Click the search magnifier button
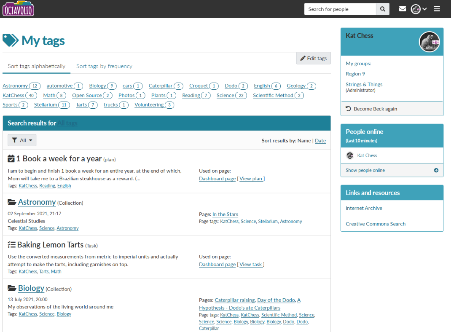This screenshot has height=332, width=451. click(382, 9)
